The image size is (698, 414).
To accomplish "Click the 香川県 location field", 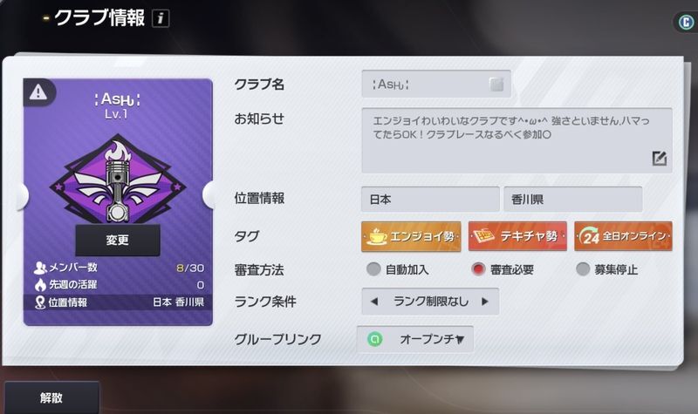I will [x=573, y=200].
